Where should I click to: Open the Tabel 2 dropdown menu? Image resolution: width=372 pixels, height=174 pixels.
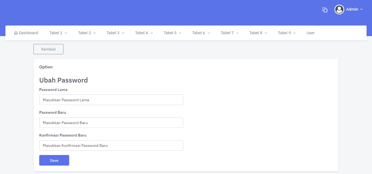87,33
